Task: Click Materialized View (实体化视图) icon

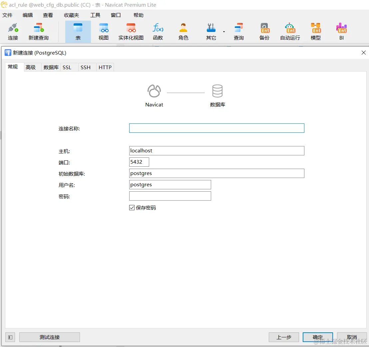Action: pyautogui.click(x=131, y=32)
